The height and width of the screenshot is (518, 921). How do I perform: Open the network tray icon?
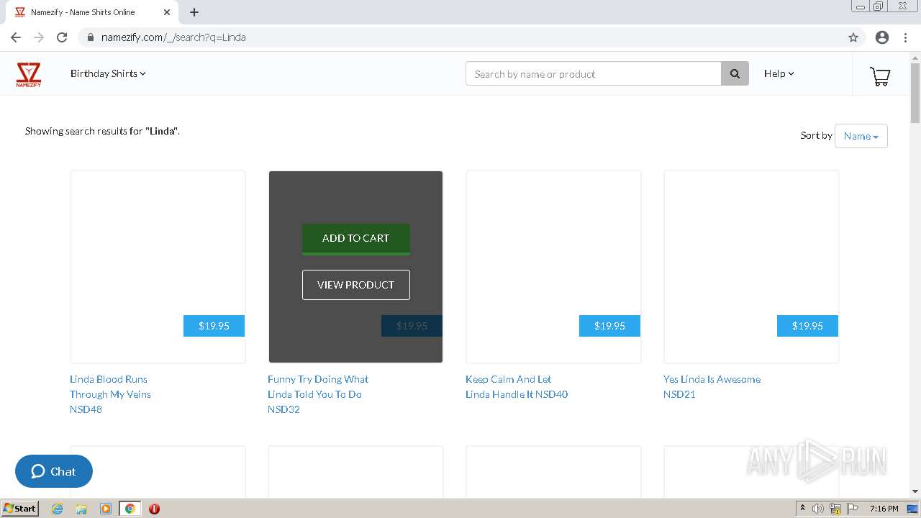(835, 509)
